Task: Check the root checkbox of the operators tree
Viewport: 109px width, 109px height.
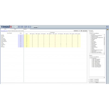Action: pyautogui.click(x=91, y=58)
